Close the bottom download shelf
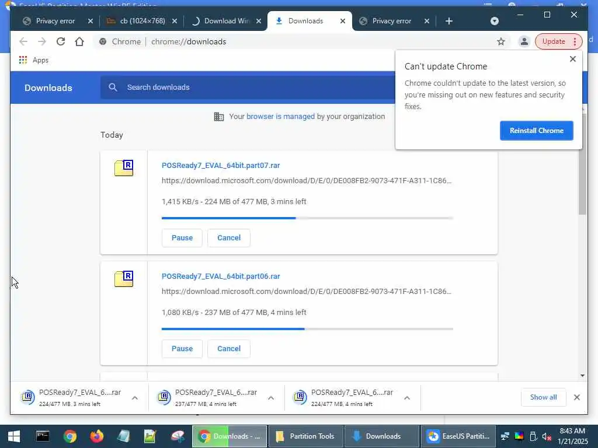 pos(576,397)
